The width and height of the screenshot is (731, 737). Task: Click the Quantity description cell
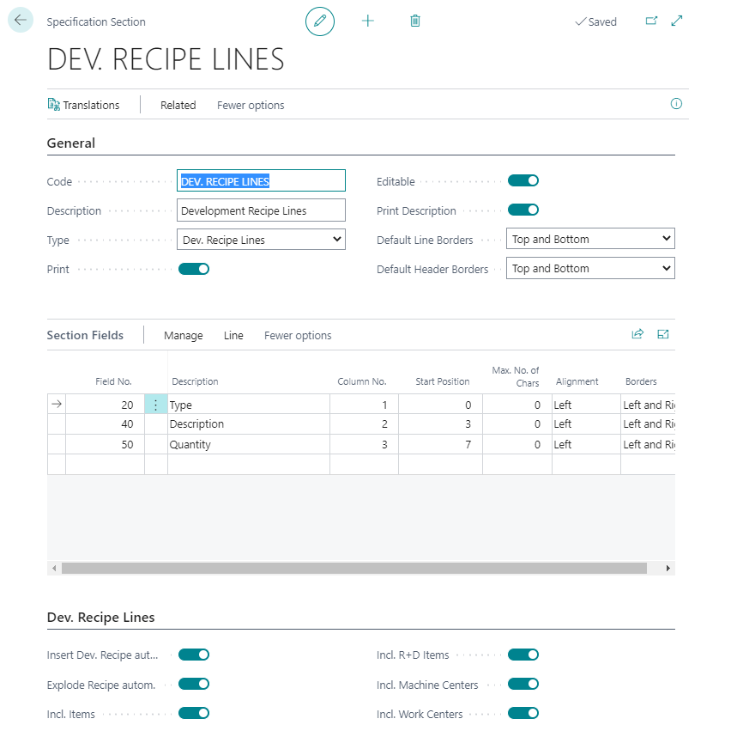click(x=249, y=444)
